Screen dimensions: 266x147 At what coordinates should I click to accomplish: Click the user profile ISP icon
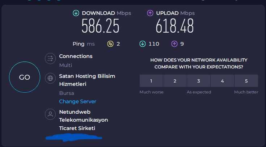coord(50,114)
